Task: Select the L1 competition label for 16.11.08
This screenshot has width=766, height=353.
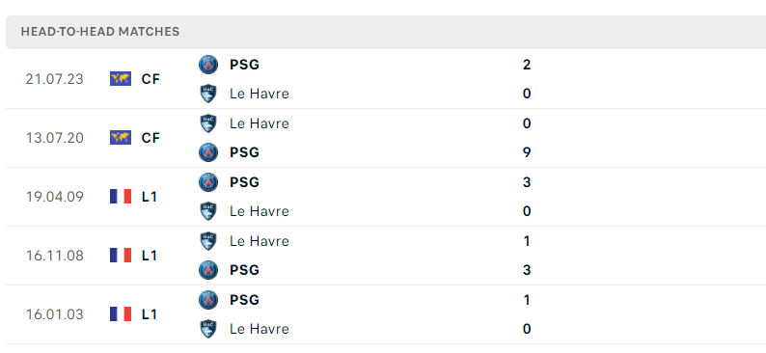Action: [x=149, y=256]
